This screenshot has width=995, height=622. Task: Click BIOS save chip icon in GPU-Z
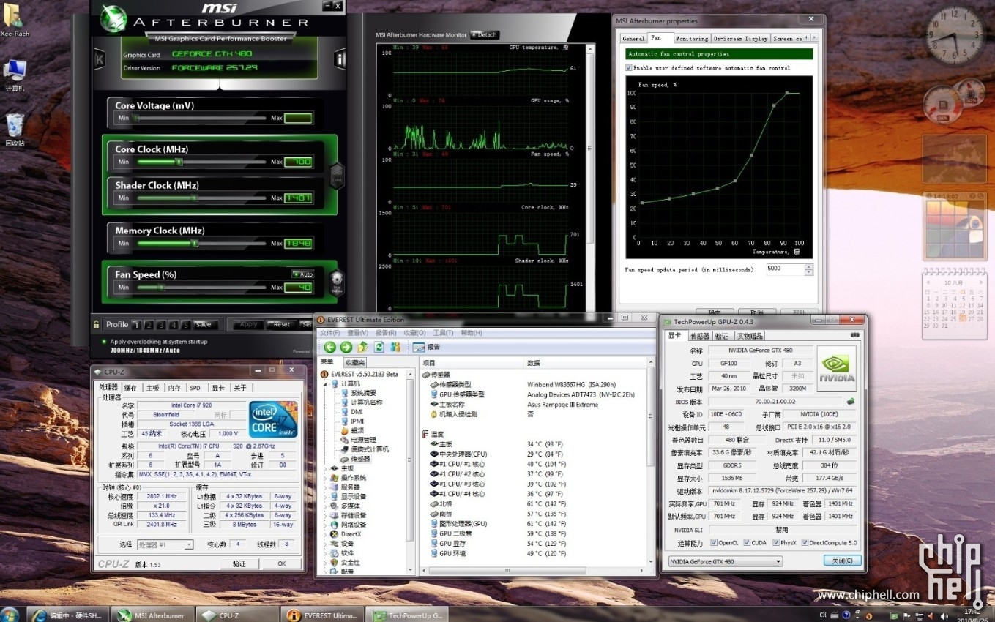point(850,402)
